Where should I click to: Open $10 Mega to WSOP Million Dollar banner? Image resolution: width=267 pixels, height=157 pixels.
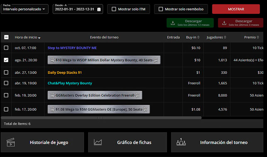(104, 60)
